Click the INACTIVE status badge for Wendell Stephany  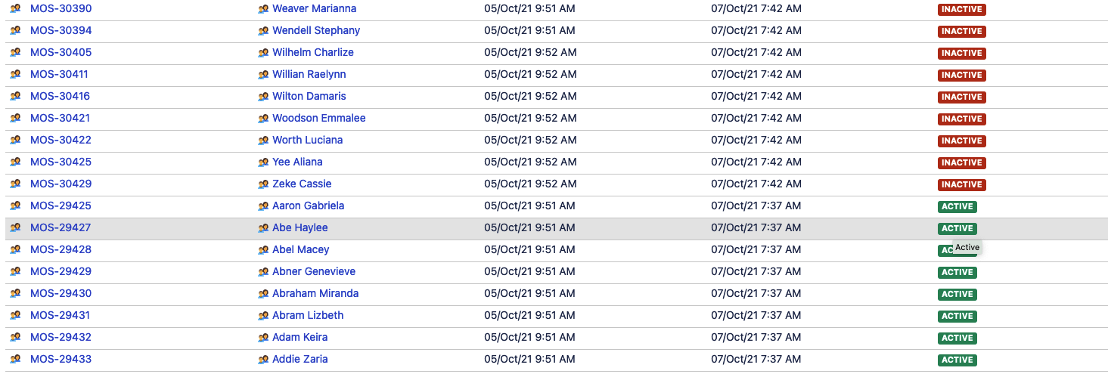click(962, 32)
